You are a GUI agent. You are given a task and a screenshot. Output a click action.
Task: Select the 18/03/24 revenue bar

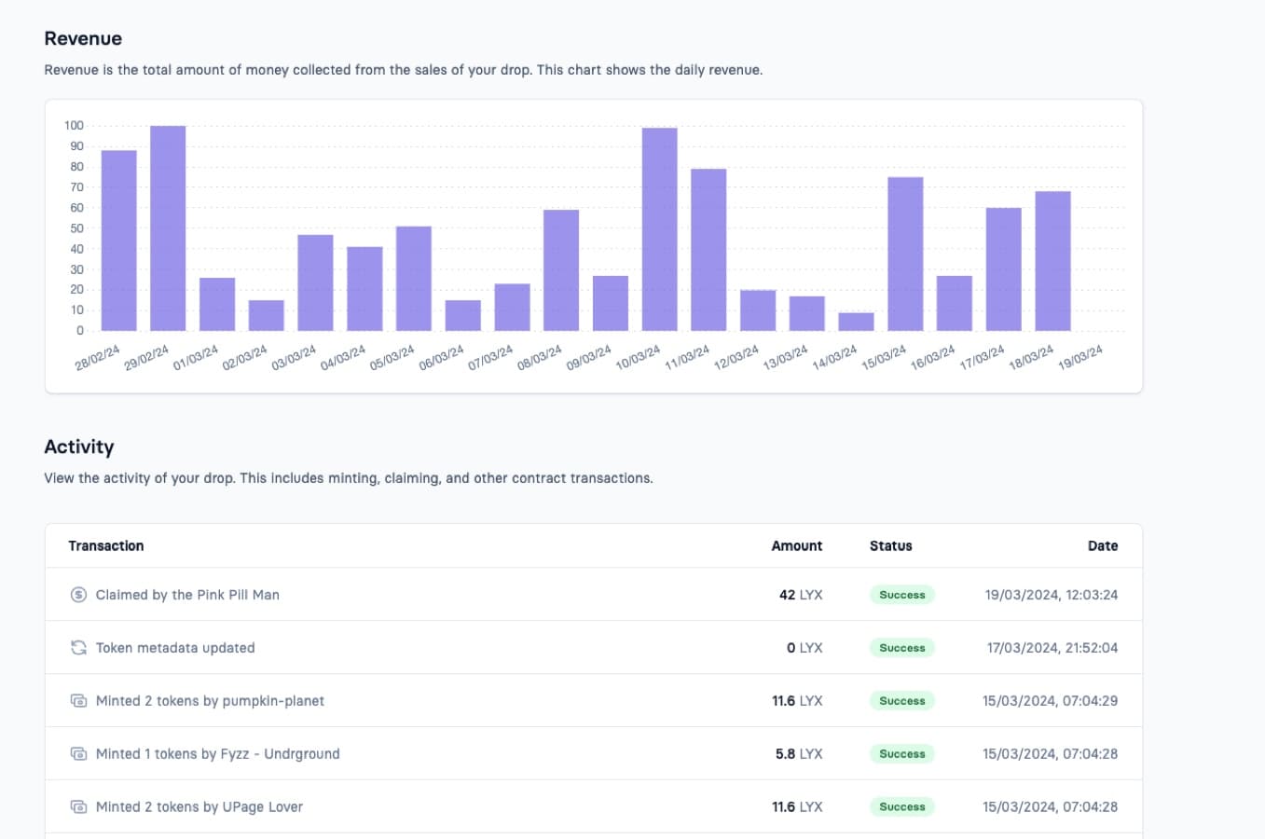1053,261
